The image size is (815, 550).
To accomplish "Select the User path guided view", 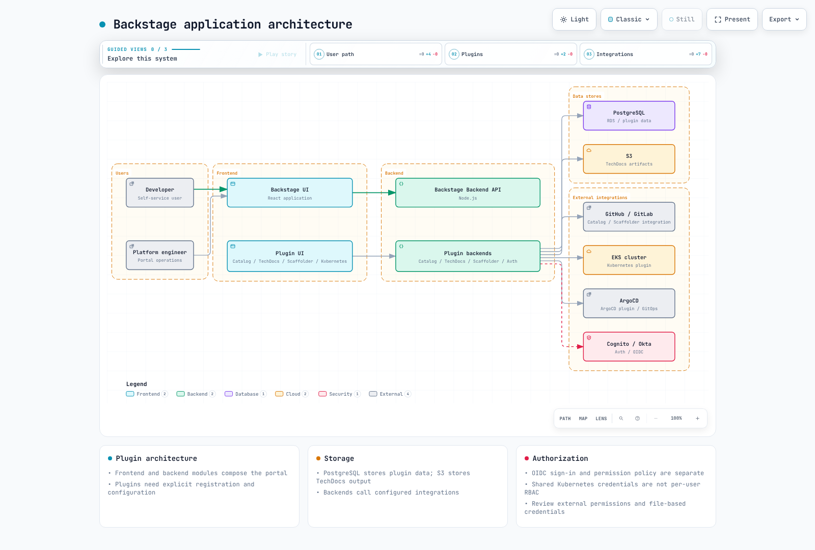I will [x=376, y=54].
